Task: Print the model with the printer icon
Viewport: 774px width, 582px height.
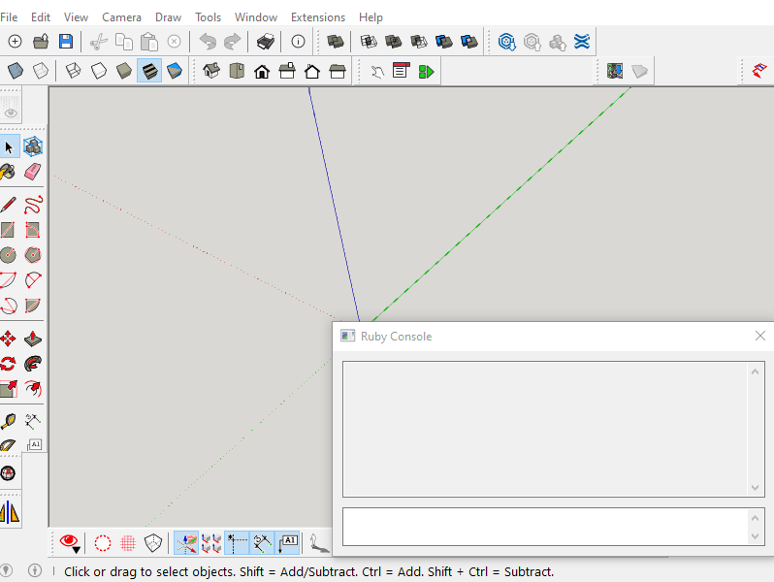Action: coord(266,42)
